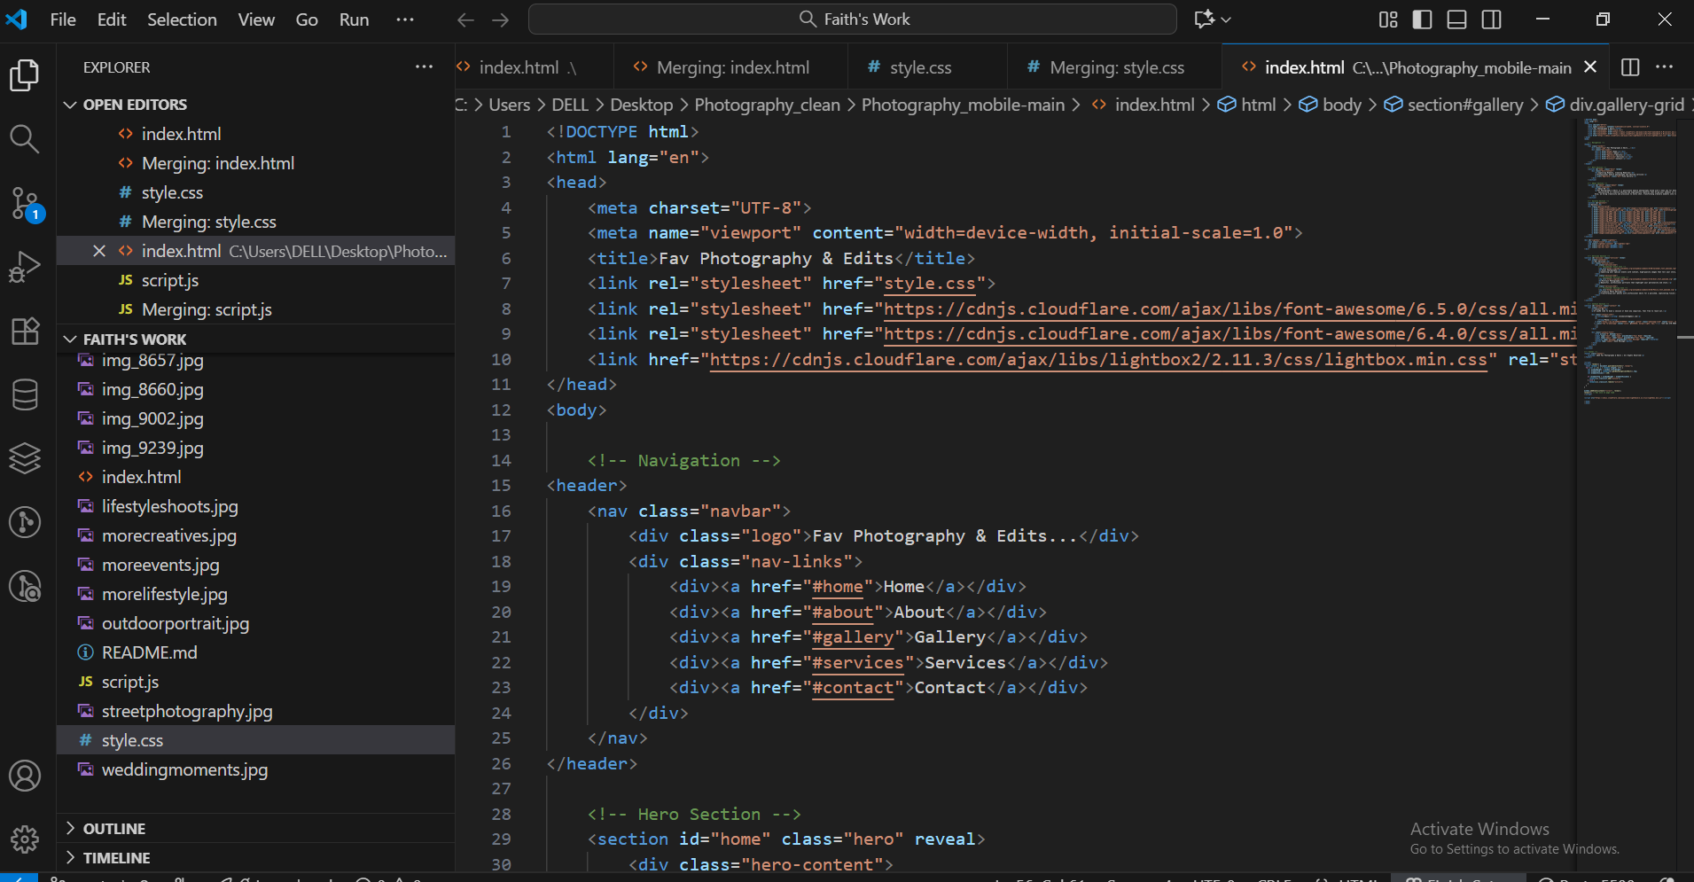1694x882 pixels.
Task: Click the Faith's Work command search box
Action: click(853, 20)
